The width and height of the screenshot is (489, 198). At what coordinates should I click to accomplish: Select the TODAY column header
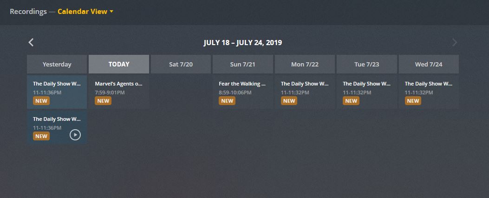119,64
